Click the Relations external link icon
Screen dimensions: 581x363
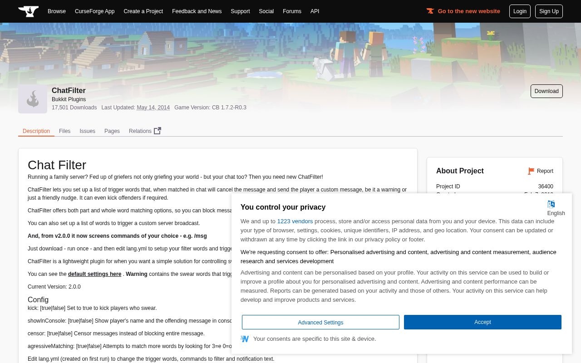[x=158, y=131]
